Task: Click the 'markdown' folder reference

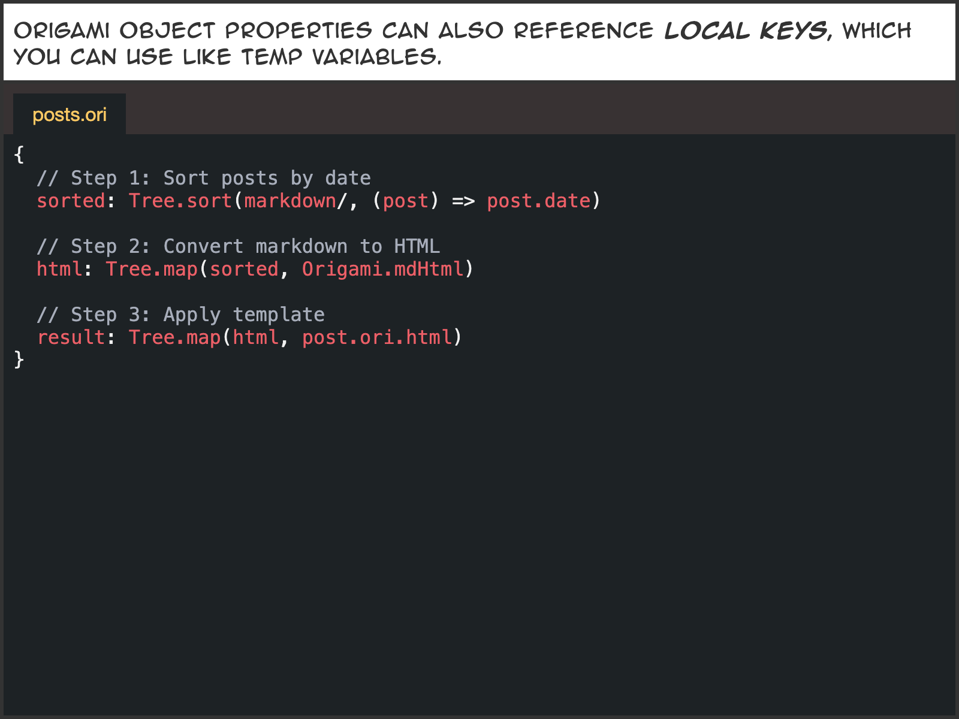Action: tap(290, 201)
